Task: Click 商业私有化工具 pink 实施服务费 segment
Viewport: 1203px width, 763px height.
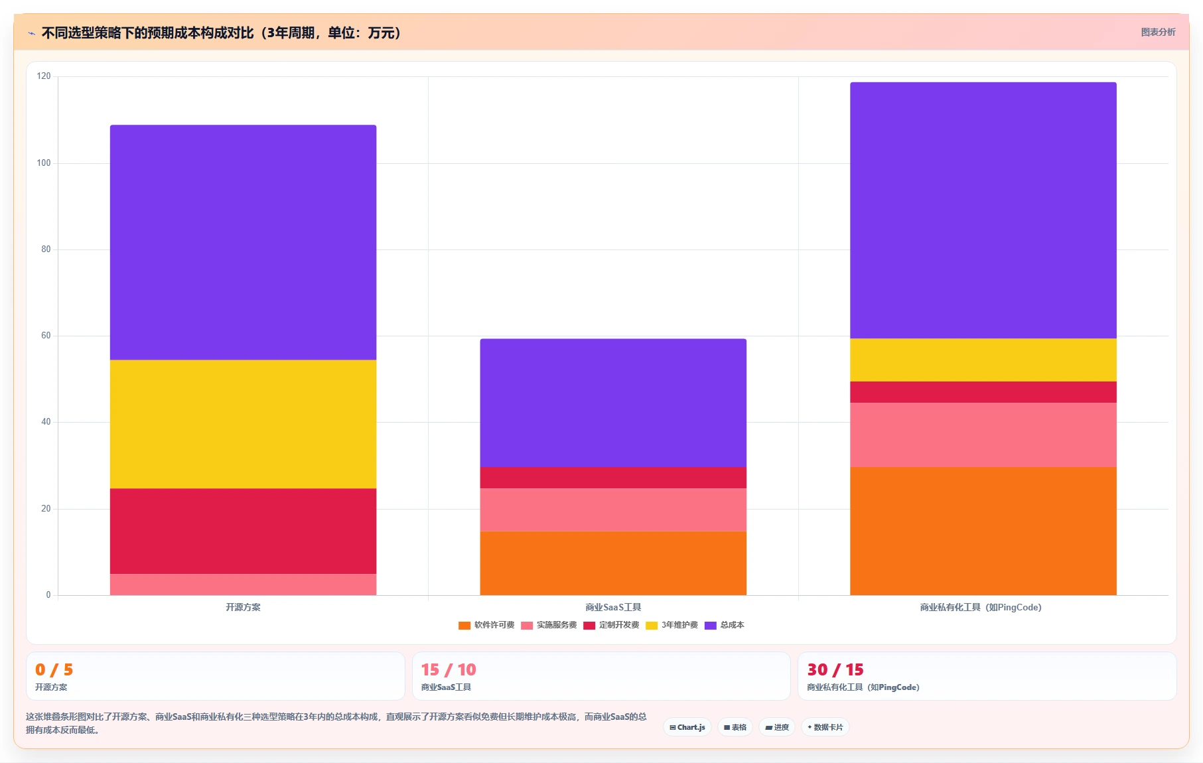Action: point(983,435)
